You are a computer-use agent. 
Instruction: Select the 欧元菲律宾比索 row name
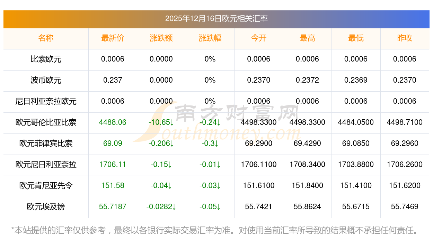click(46, 143)
